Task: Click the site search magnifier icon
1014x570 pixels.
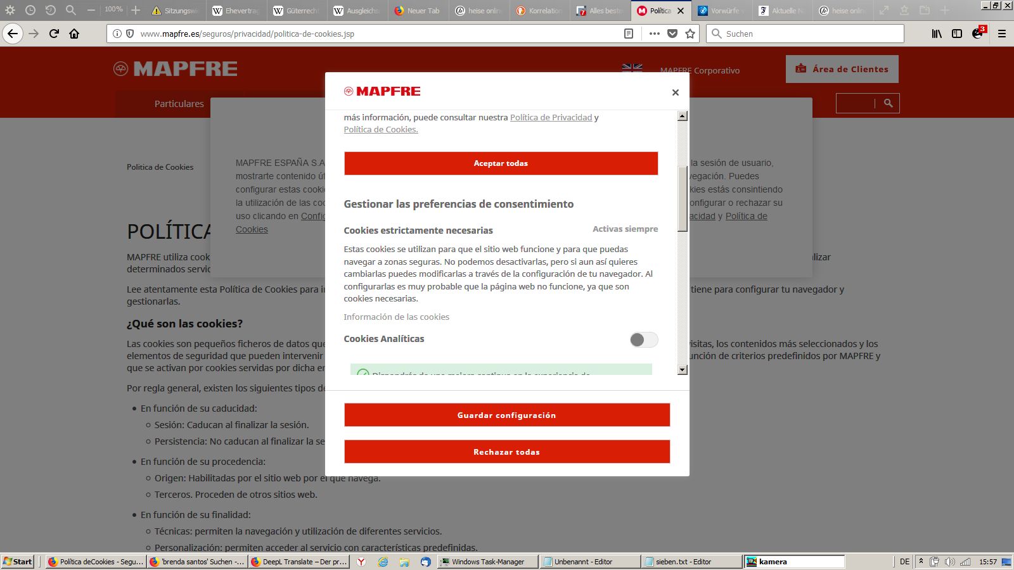Action: [888, 103]
